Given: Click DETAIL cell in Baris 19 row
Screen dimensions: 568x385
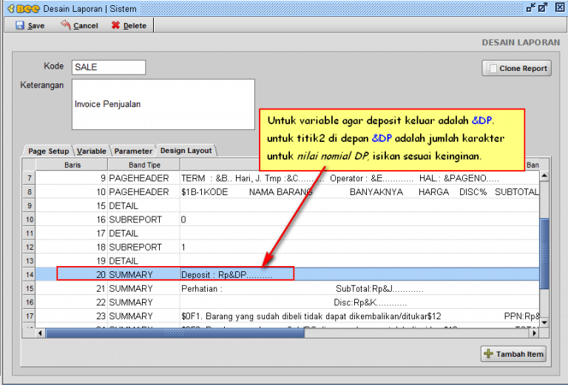Looking at the screenshot, I should coord(143,261).
